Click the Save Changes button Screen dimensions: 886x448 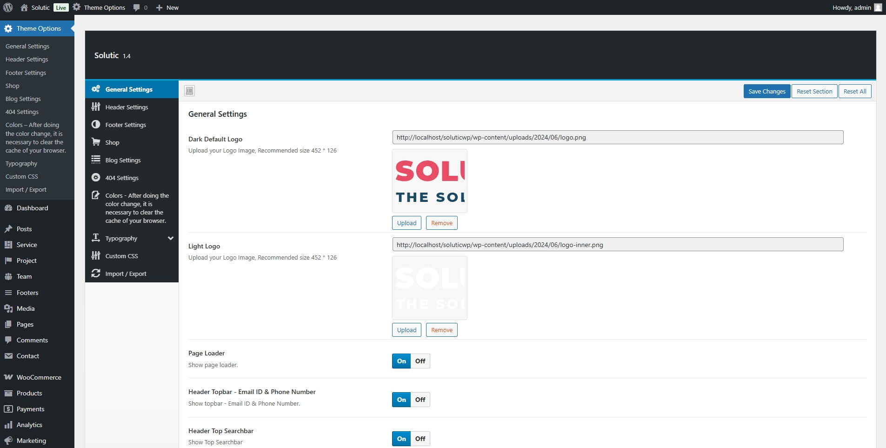766,91
